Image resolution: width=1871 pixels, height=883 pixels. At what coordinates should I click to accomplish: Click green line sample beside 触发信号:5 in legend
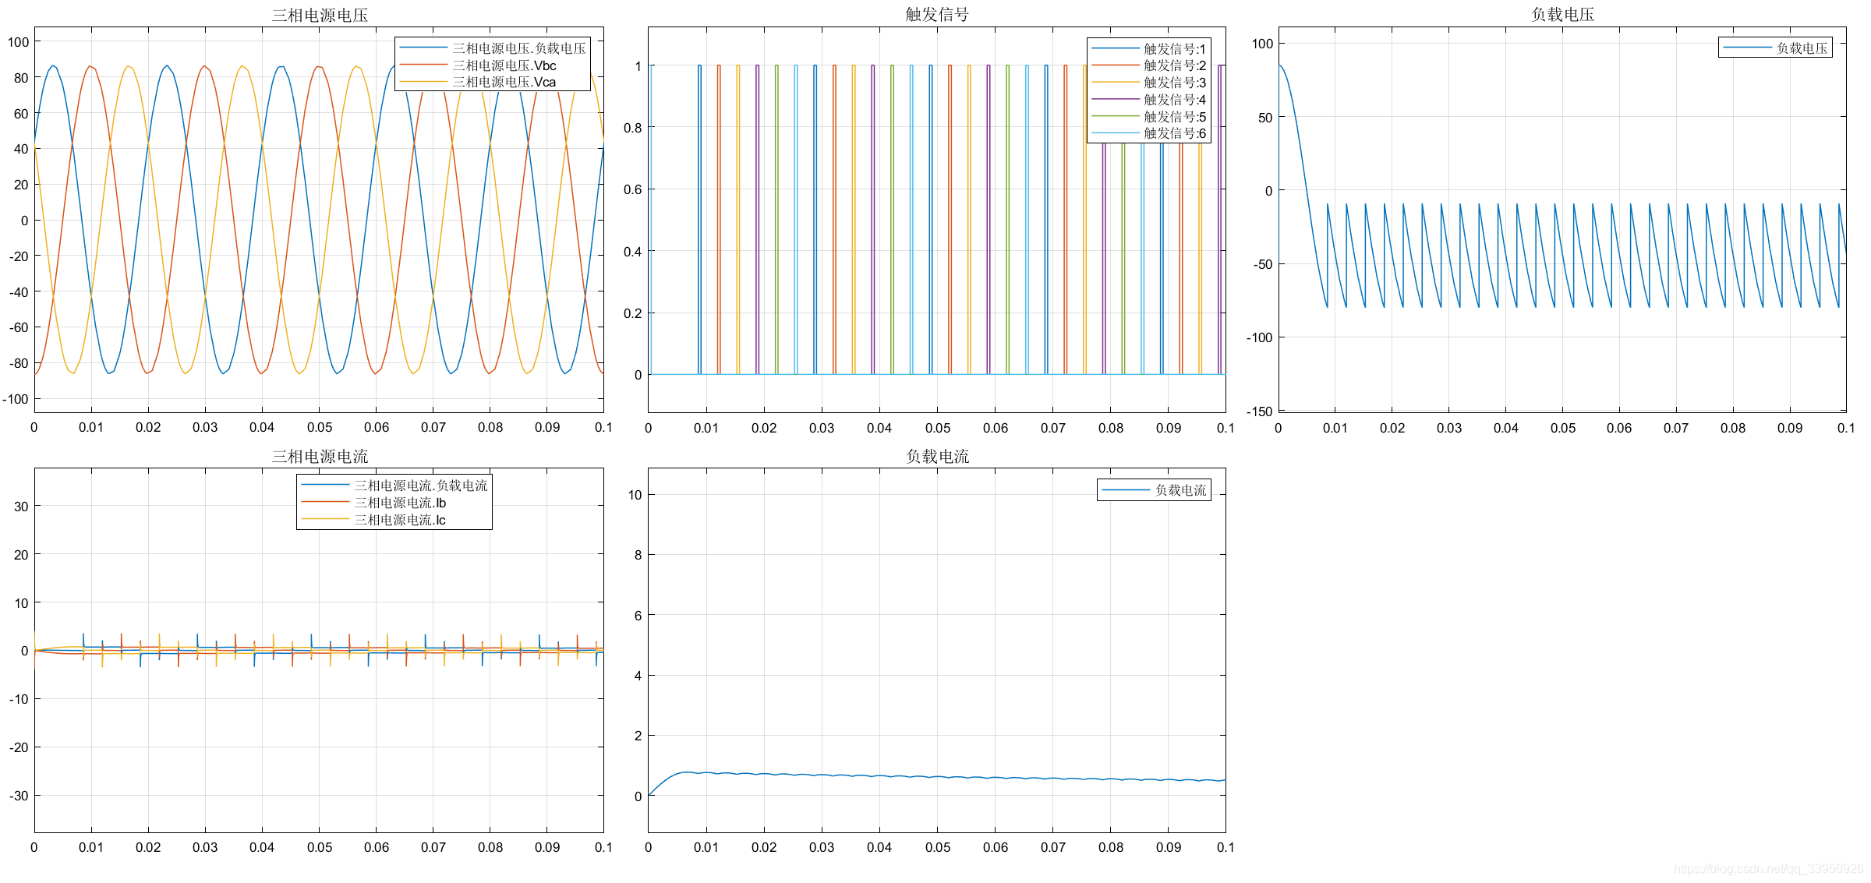click(1116, 116)
